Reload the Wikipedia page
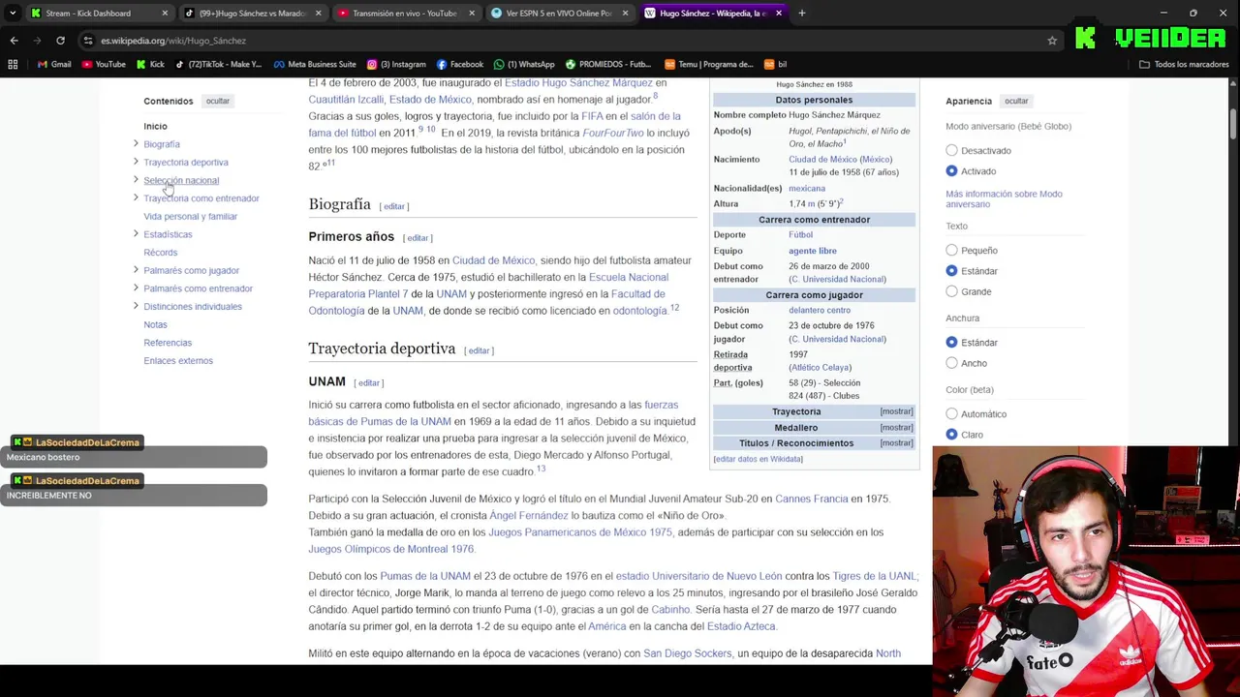Screen dimensions: 1240x697 [60, 41]
